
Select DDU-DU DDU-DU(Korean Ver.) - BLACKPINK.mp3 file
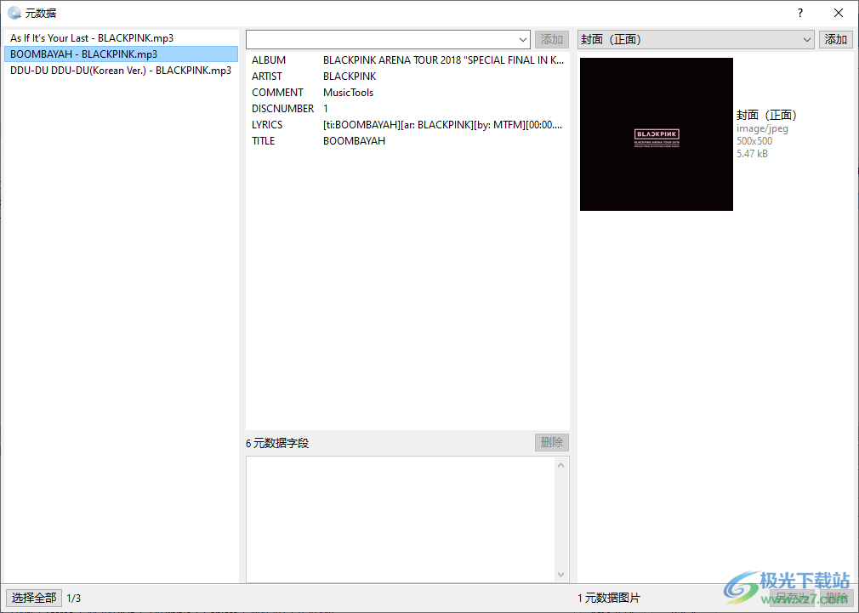121,70
